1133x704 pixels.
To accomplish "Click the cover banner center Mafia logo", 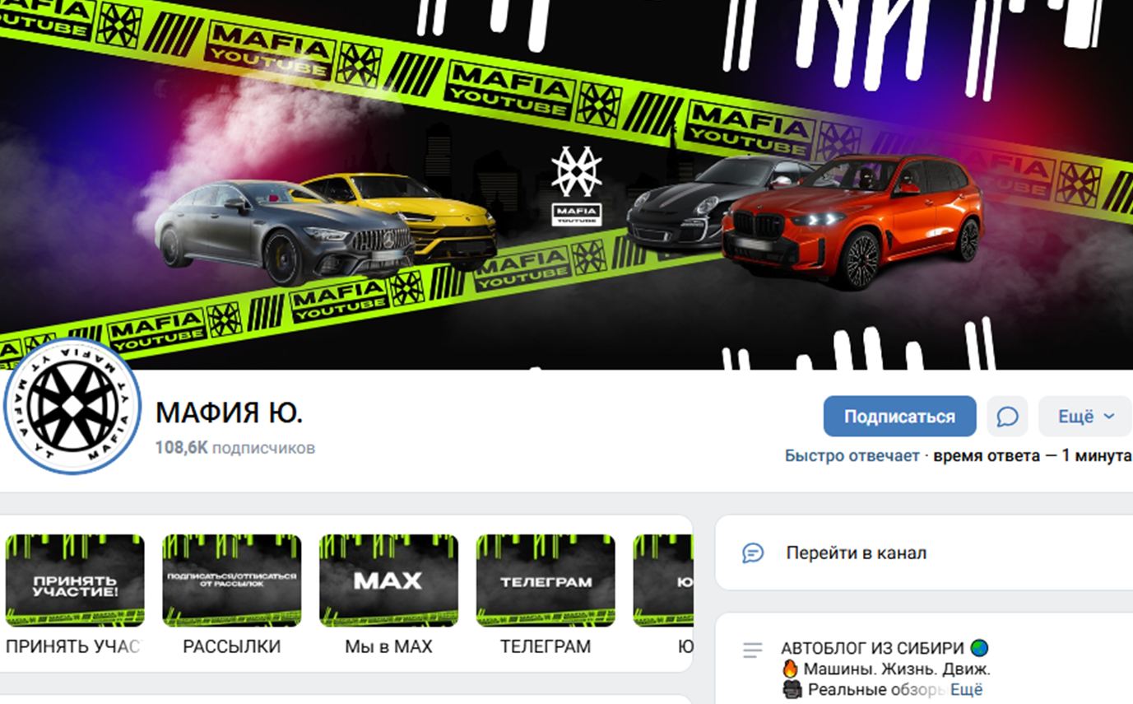I will (x=577, y=187).
